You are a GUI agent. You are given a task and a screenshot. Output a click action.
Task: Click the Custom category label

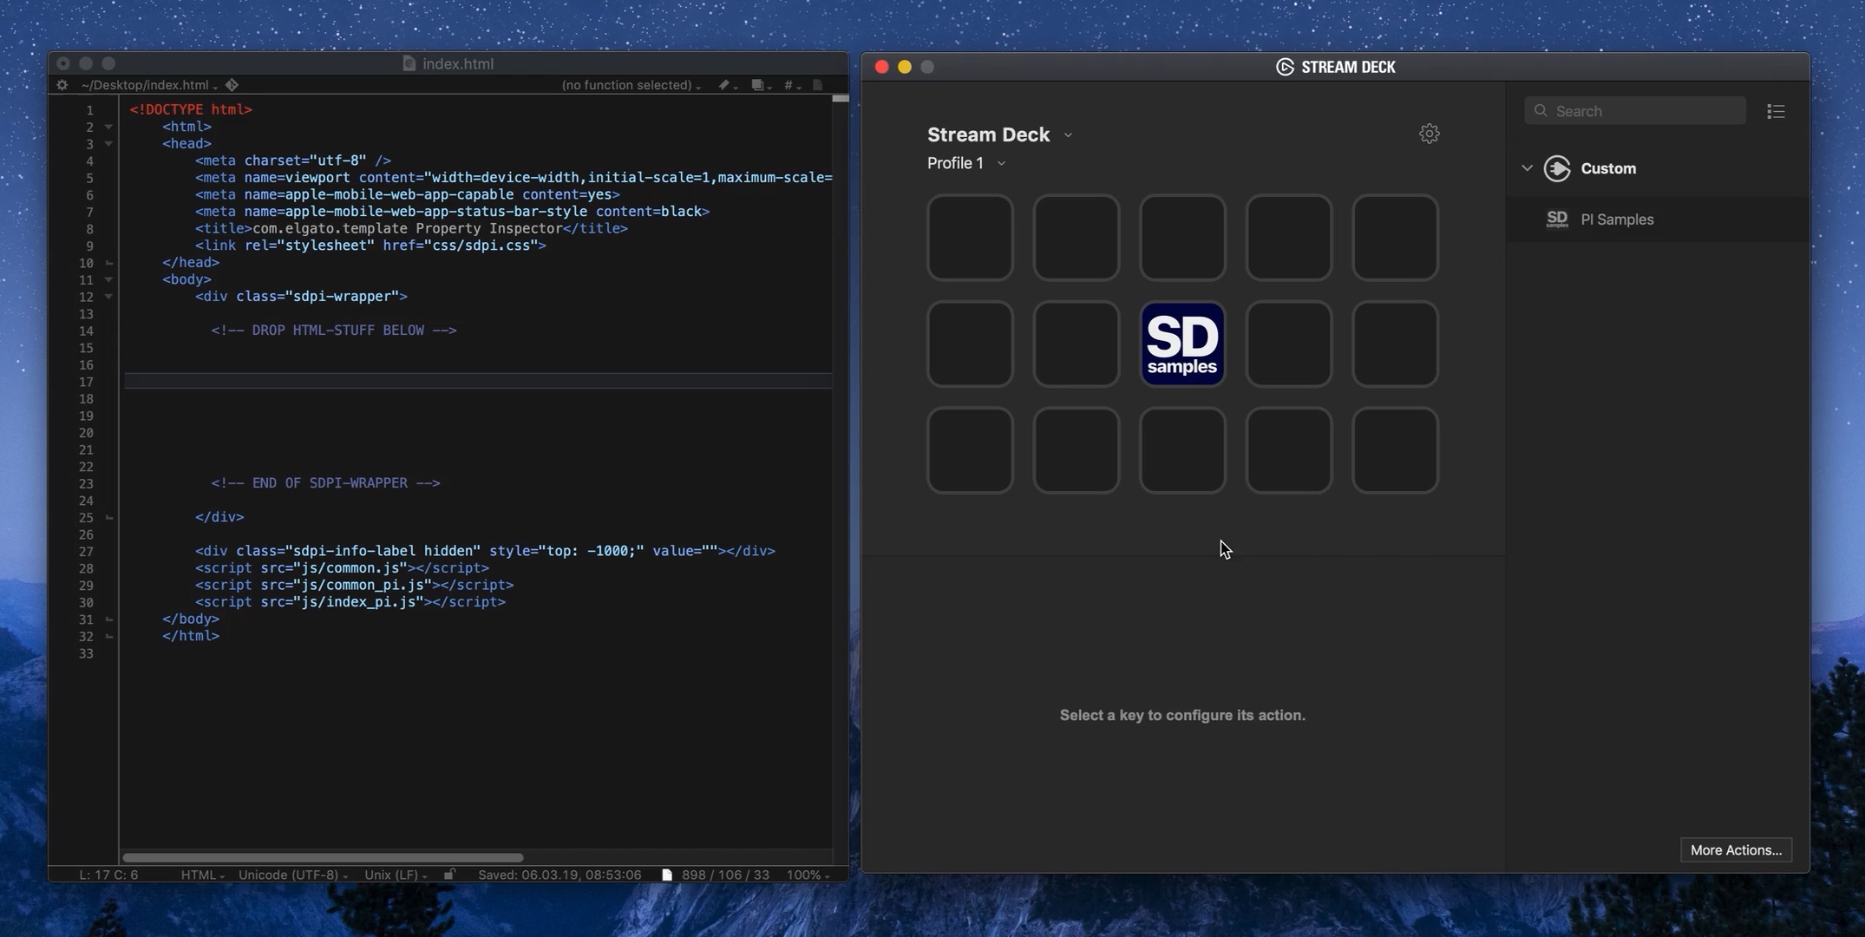(x=1608, y=168)
